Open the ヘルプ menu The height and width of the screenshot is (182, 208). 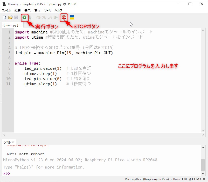click(x=59, y=10)
